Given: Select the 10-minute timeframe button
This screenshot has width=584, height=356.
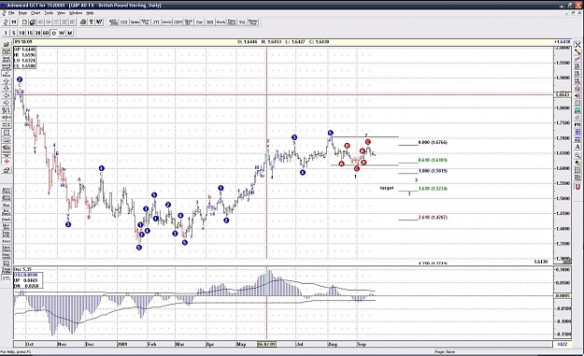Looking at the screenshot, I should pos(21,33).
